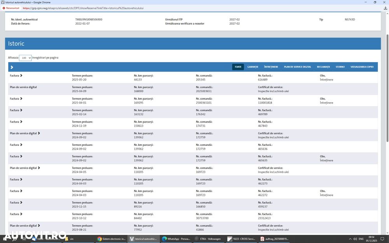Click order number 2500365101
This screenshot has width=389, height=243.
[x=204, y=103]
